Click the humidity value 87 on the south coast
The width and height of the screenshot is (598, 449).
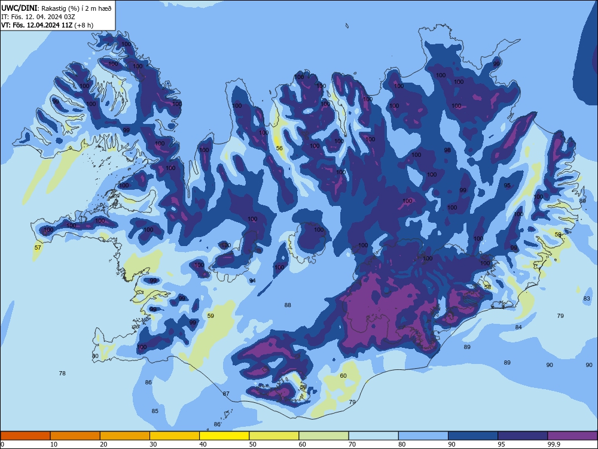226,393
